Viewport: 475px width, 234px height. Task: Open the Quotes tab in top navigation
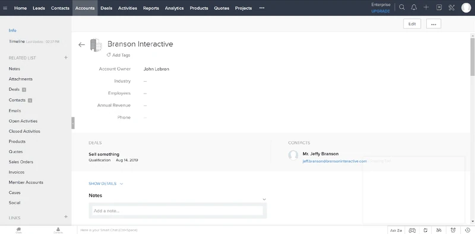coord(221,8)
